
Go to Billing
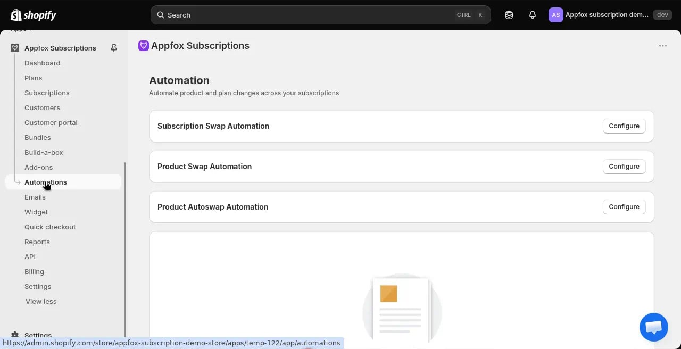[34, 271]
